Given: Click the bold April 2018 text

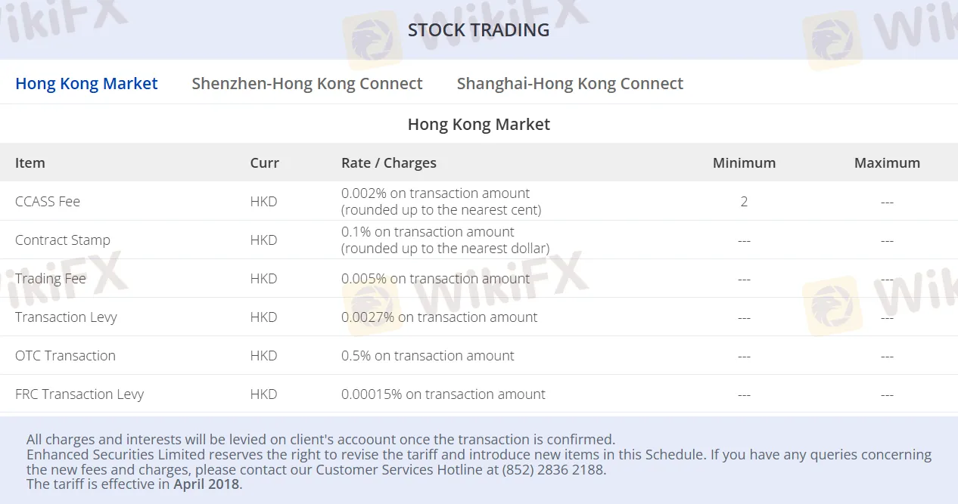Looking at the screenshot, I should pos(204,484).
